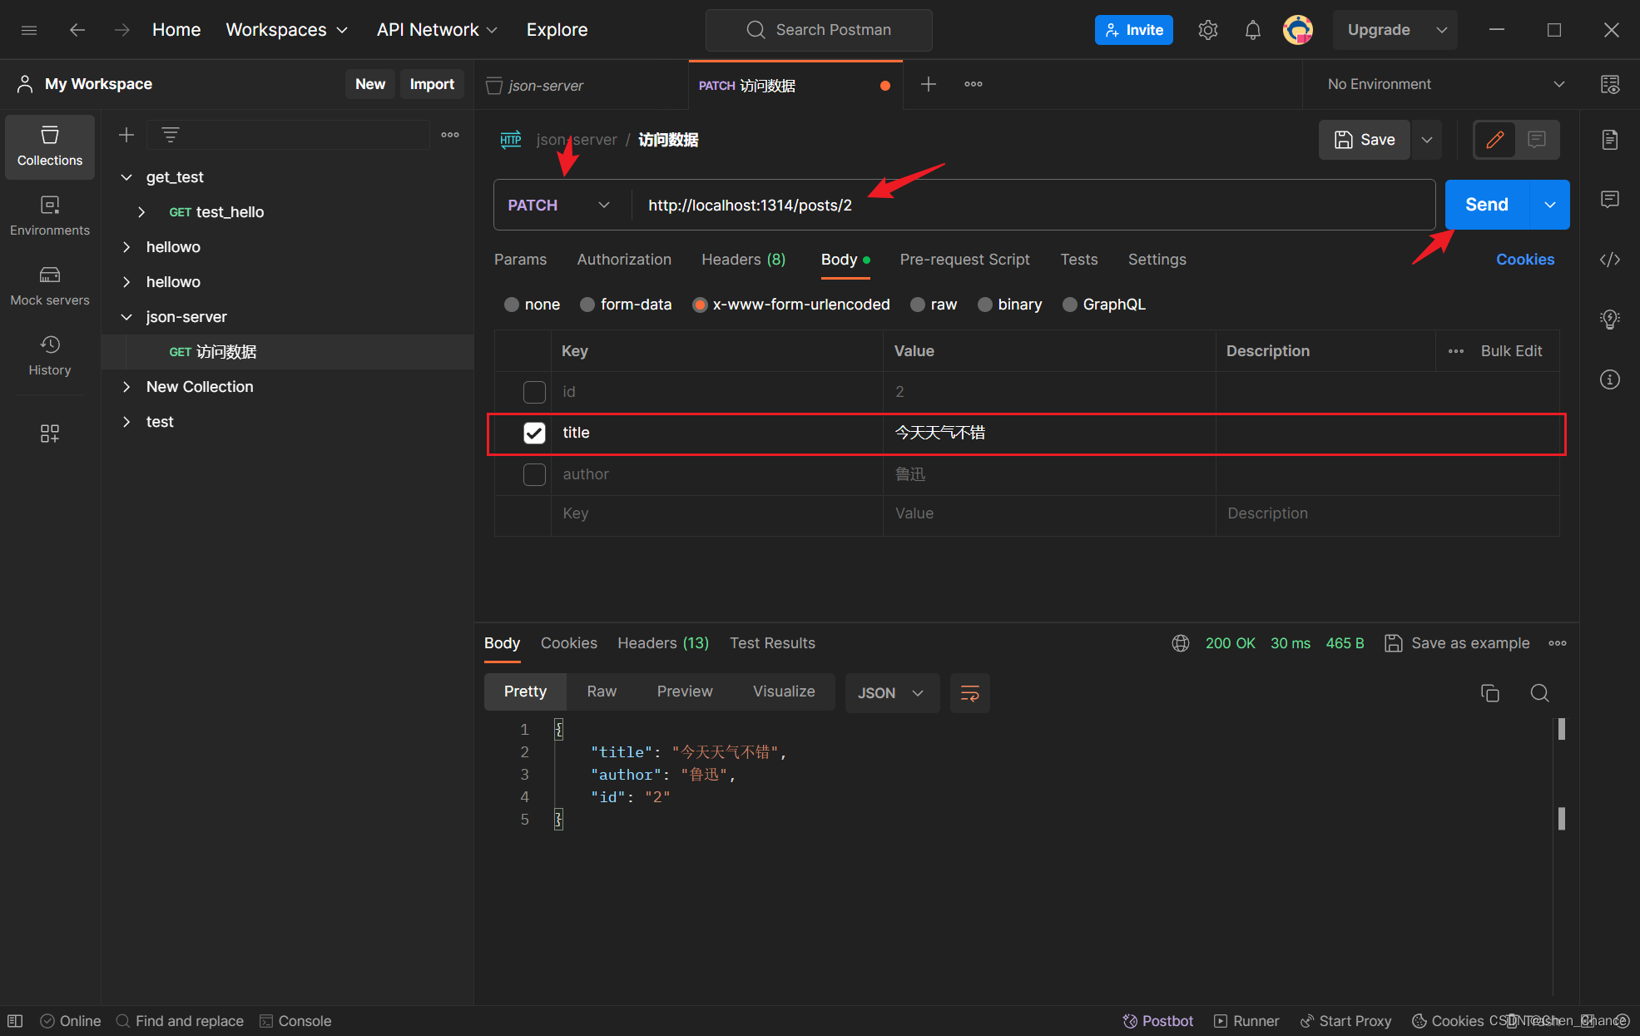Copy the response body with copy icon
This screenshot has width=1640, height=1036.
click(x=1489, y=693)
